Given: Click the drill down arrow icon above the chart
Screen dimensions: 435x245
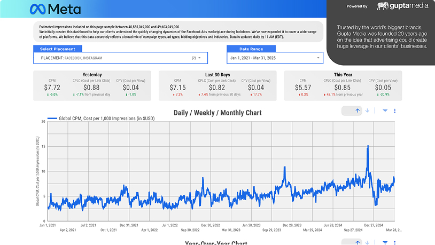Looking at the screenshot, I should [367, 110].
